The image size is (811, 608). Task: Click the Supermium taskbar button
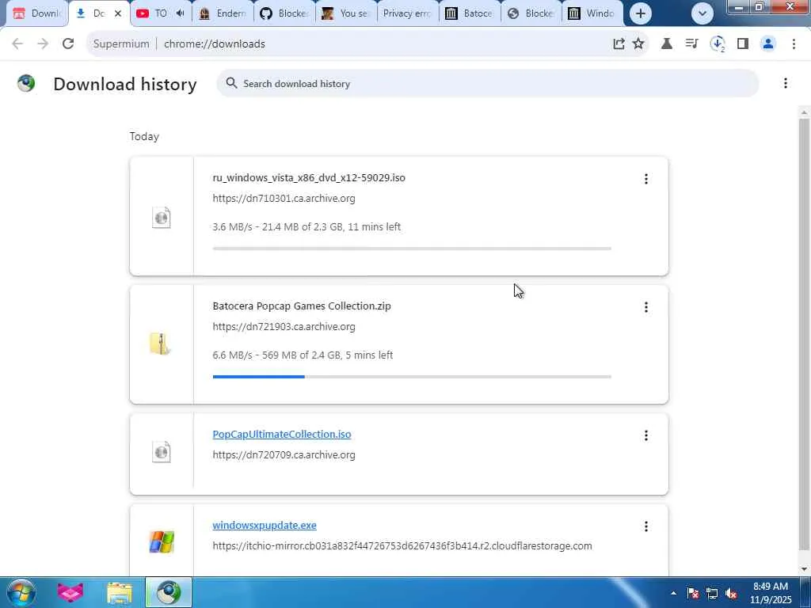168,592
